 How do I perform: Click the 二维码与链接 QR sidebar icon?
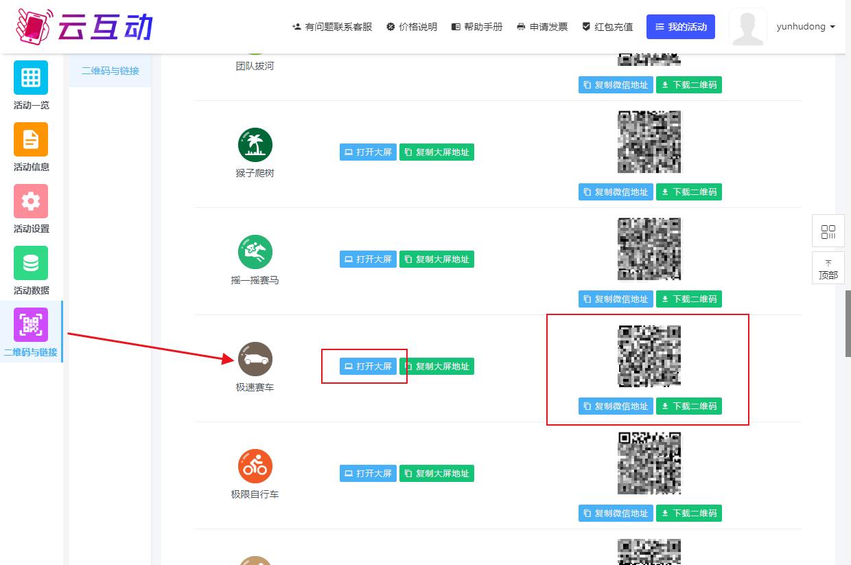click(31, 325)
